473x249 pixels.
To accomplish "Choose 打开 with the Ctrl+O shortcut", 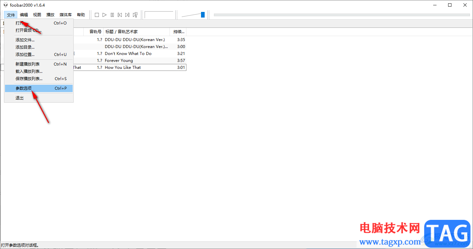I will (x=39, y=23).
